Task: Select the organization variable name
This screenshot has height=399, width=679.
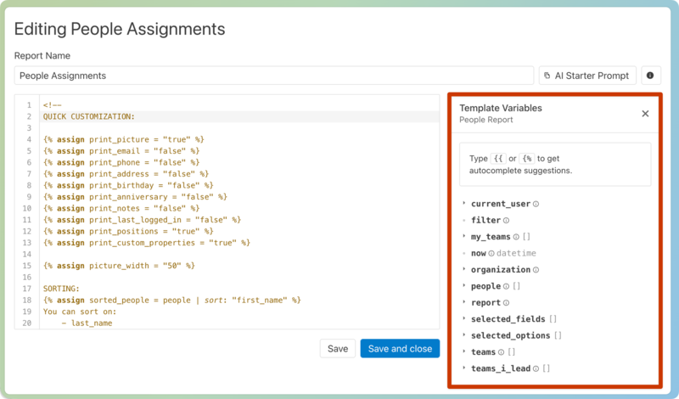Action: (501, 270)
